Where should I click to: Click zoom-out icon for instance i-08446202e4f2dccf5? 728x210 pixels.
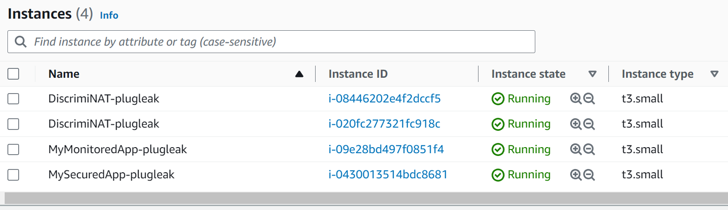click(589, 99)
